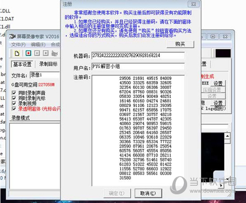This screenshot has height=203, width=246.
Task: Click inside the 注册码 text area
Action: point(138,131)
